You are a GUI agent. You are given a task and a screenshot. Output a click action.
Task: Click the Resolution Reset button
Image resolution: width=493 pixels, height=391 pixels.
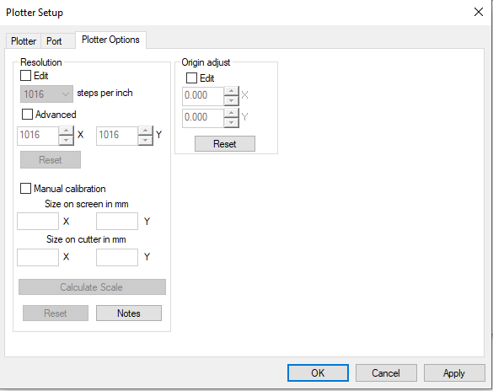51,159
